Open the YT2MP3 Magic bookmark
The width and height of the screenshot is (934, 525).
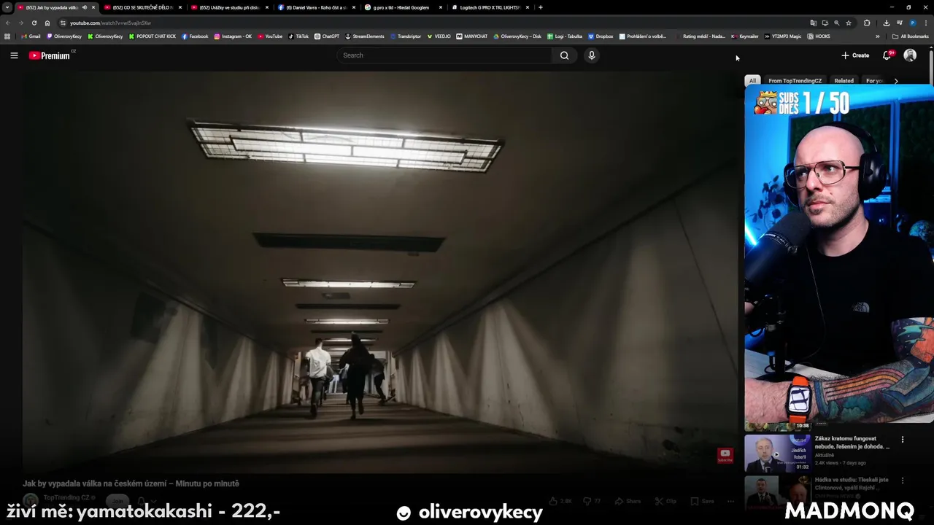783,36
